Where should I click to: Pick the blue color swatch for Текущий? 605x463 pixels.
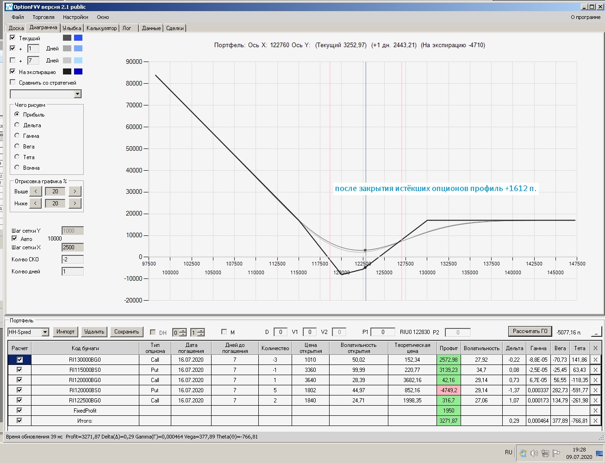point(78,38)
